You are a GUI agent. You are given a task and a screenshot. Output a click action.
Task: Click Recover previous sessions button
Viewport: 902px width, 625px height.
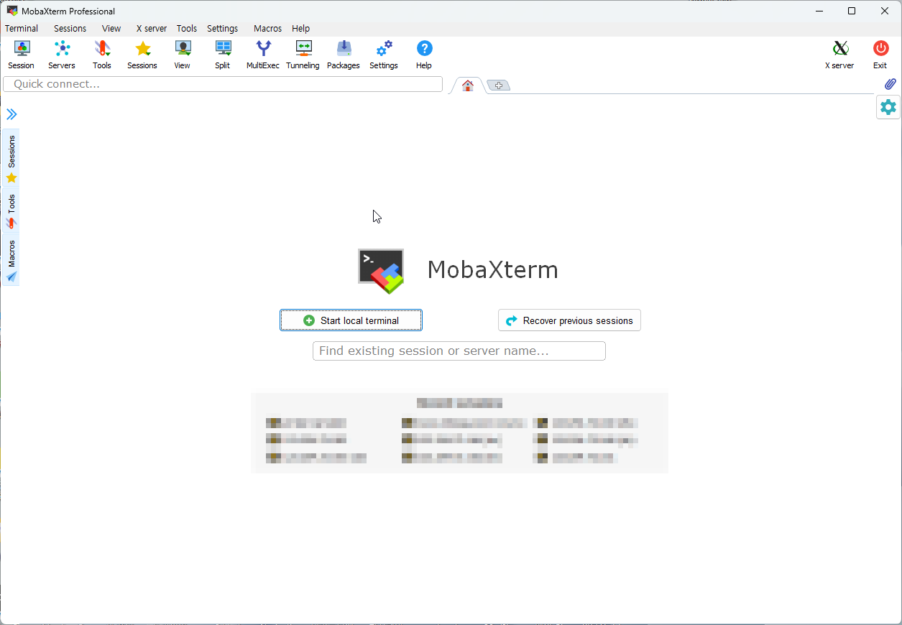569,320
